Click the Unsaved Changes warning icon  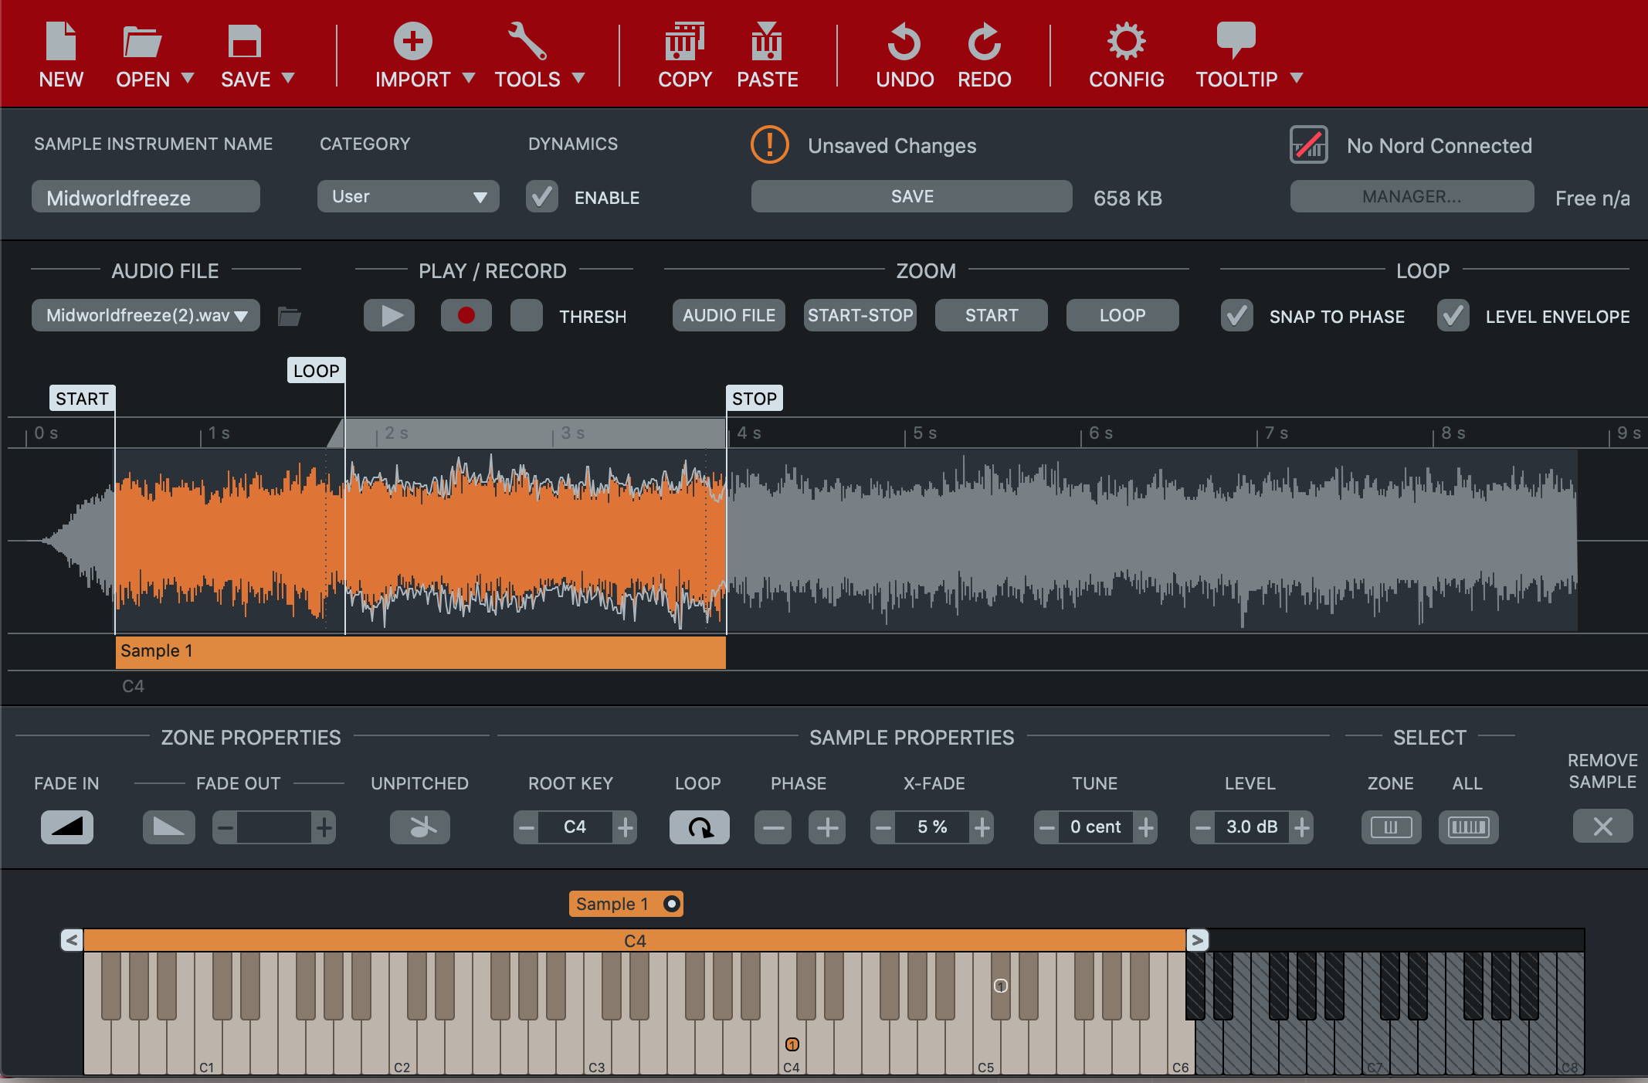click(x=770, y=144)
